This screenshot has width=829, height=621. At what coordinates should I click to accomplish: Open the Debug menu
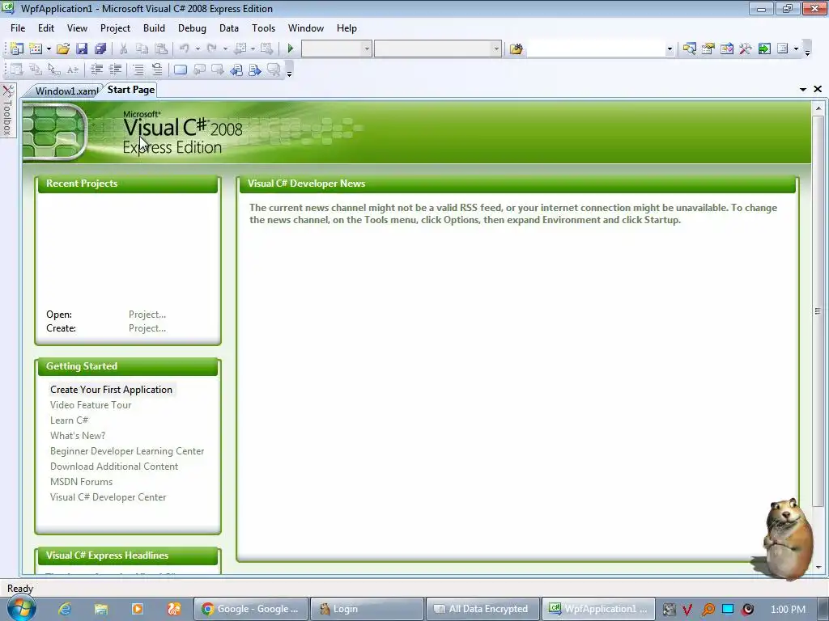[192, 28]
